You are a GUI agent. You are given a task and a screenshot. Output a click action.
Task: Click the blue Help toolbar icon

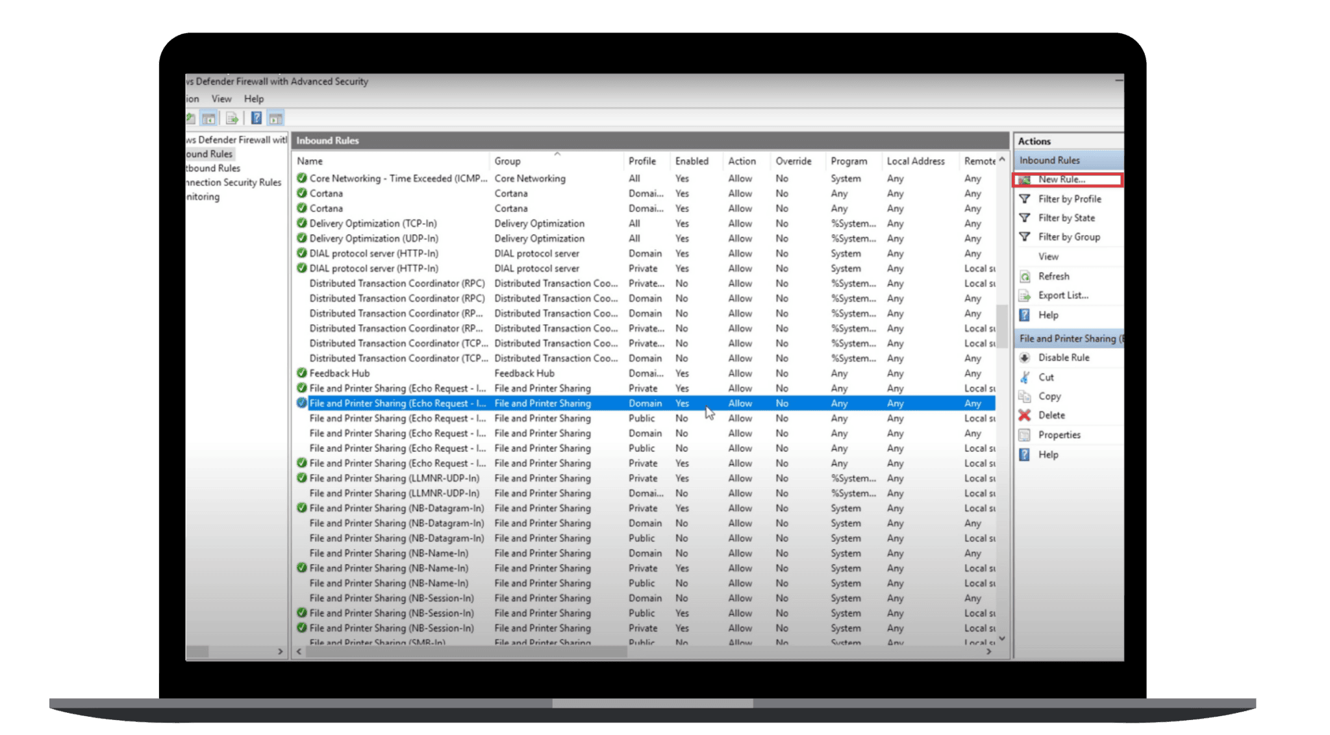(257, 118)
